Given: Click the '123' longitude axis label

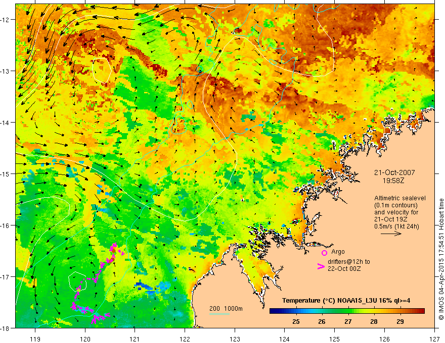Looking at the screenshot, I should [235, 339].
